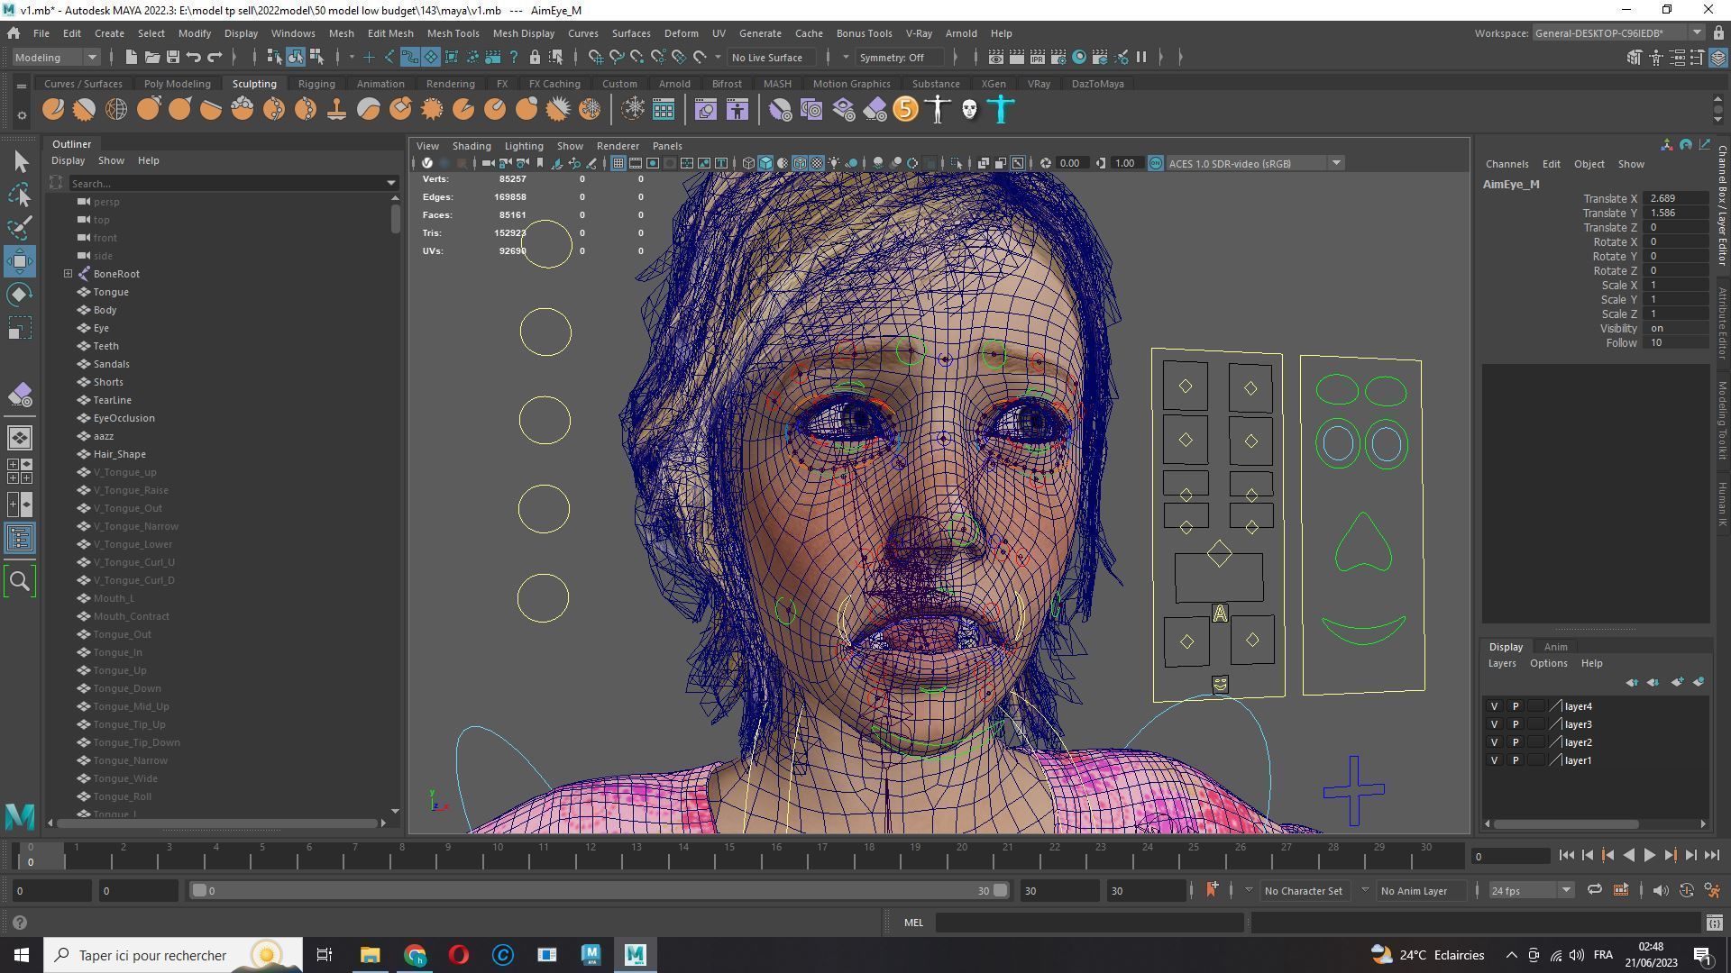Toggle wireframe on shaded in viewport toolbar

[x=800, y=164]
